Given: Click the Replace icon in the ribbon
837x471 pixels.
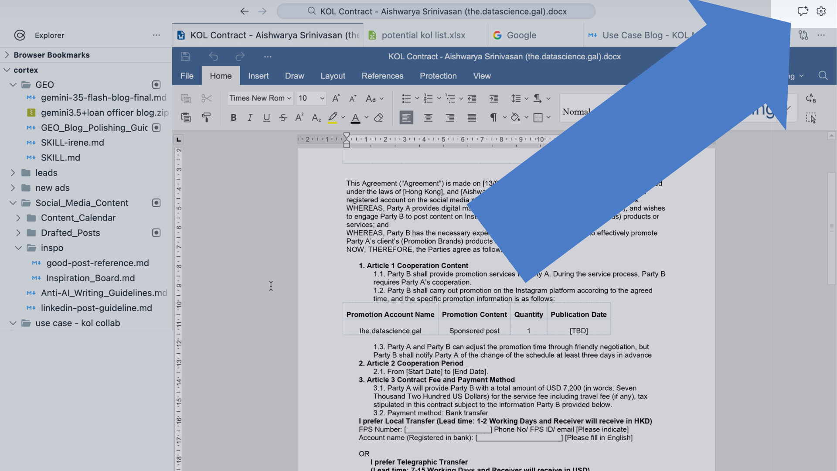Looking at the screenshot, I should pyautogui.click(x=811, y=99).
